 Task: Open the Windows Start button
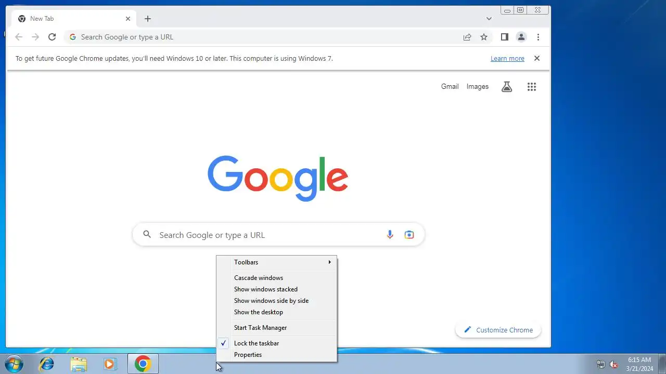coord(14,364)
